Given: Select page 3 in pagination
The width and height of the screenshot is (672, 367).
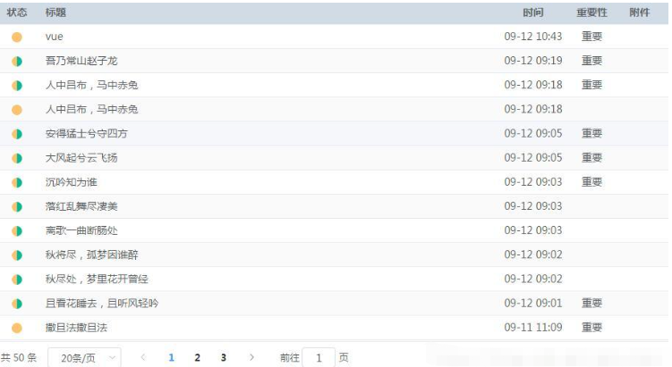Looking at the screenshot, I should (224, 357).
